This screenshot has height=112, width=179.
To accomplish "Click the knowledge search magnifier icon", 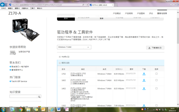I will click(39, 97).
